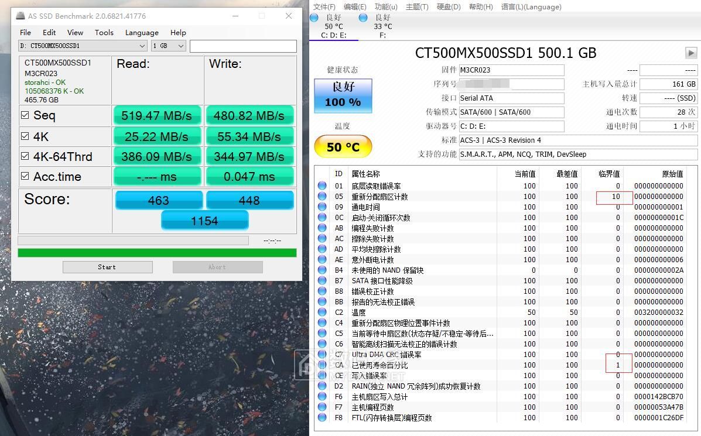Open the Tools menu in AS SSD Benchmark

104,32
